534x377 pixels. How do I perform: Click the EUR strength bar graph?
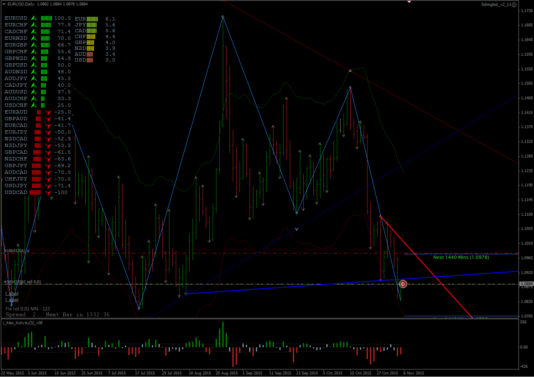point(92,19)
